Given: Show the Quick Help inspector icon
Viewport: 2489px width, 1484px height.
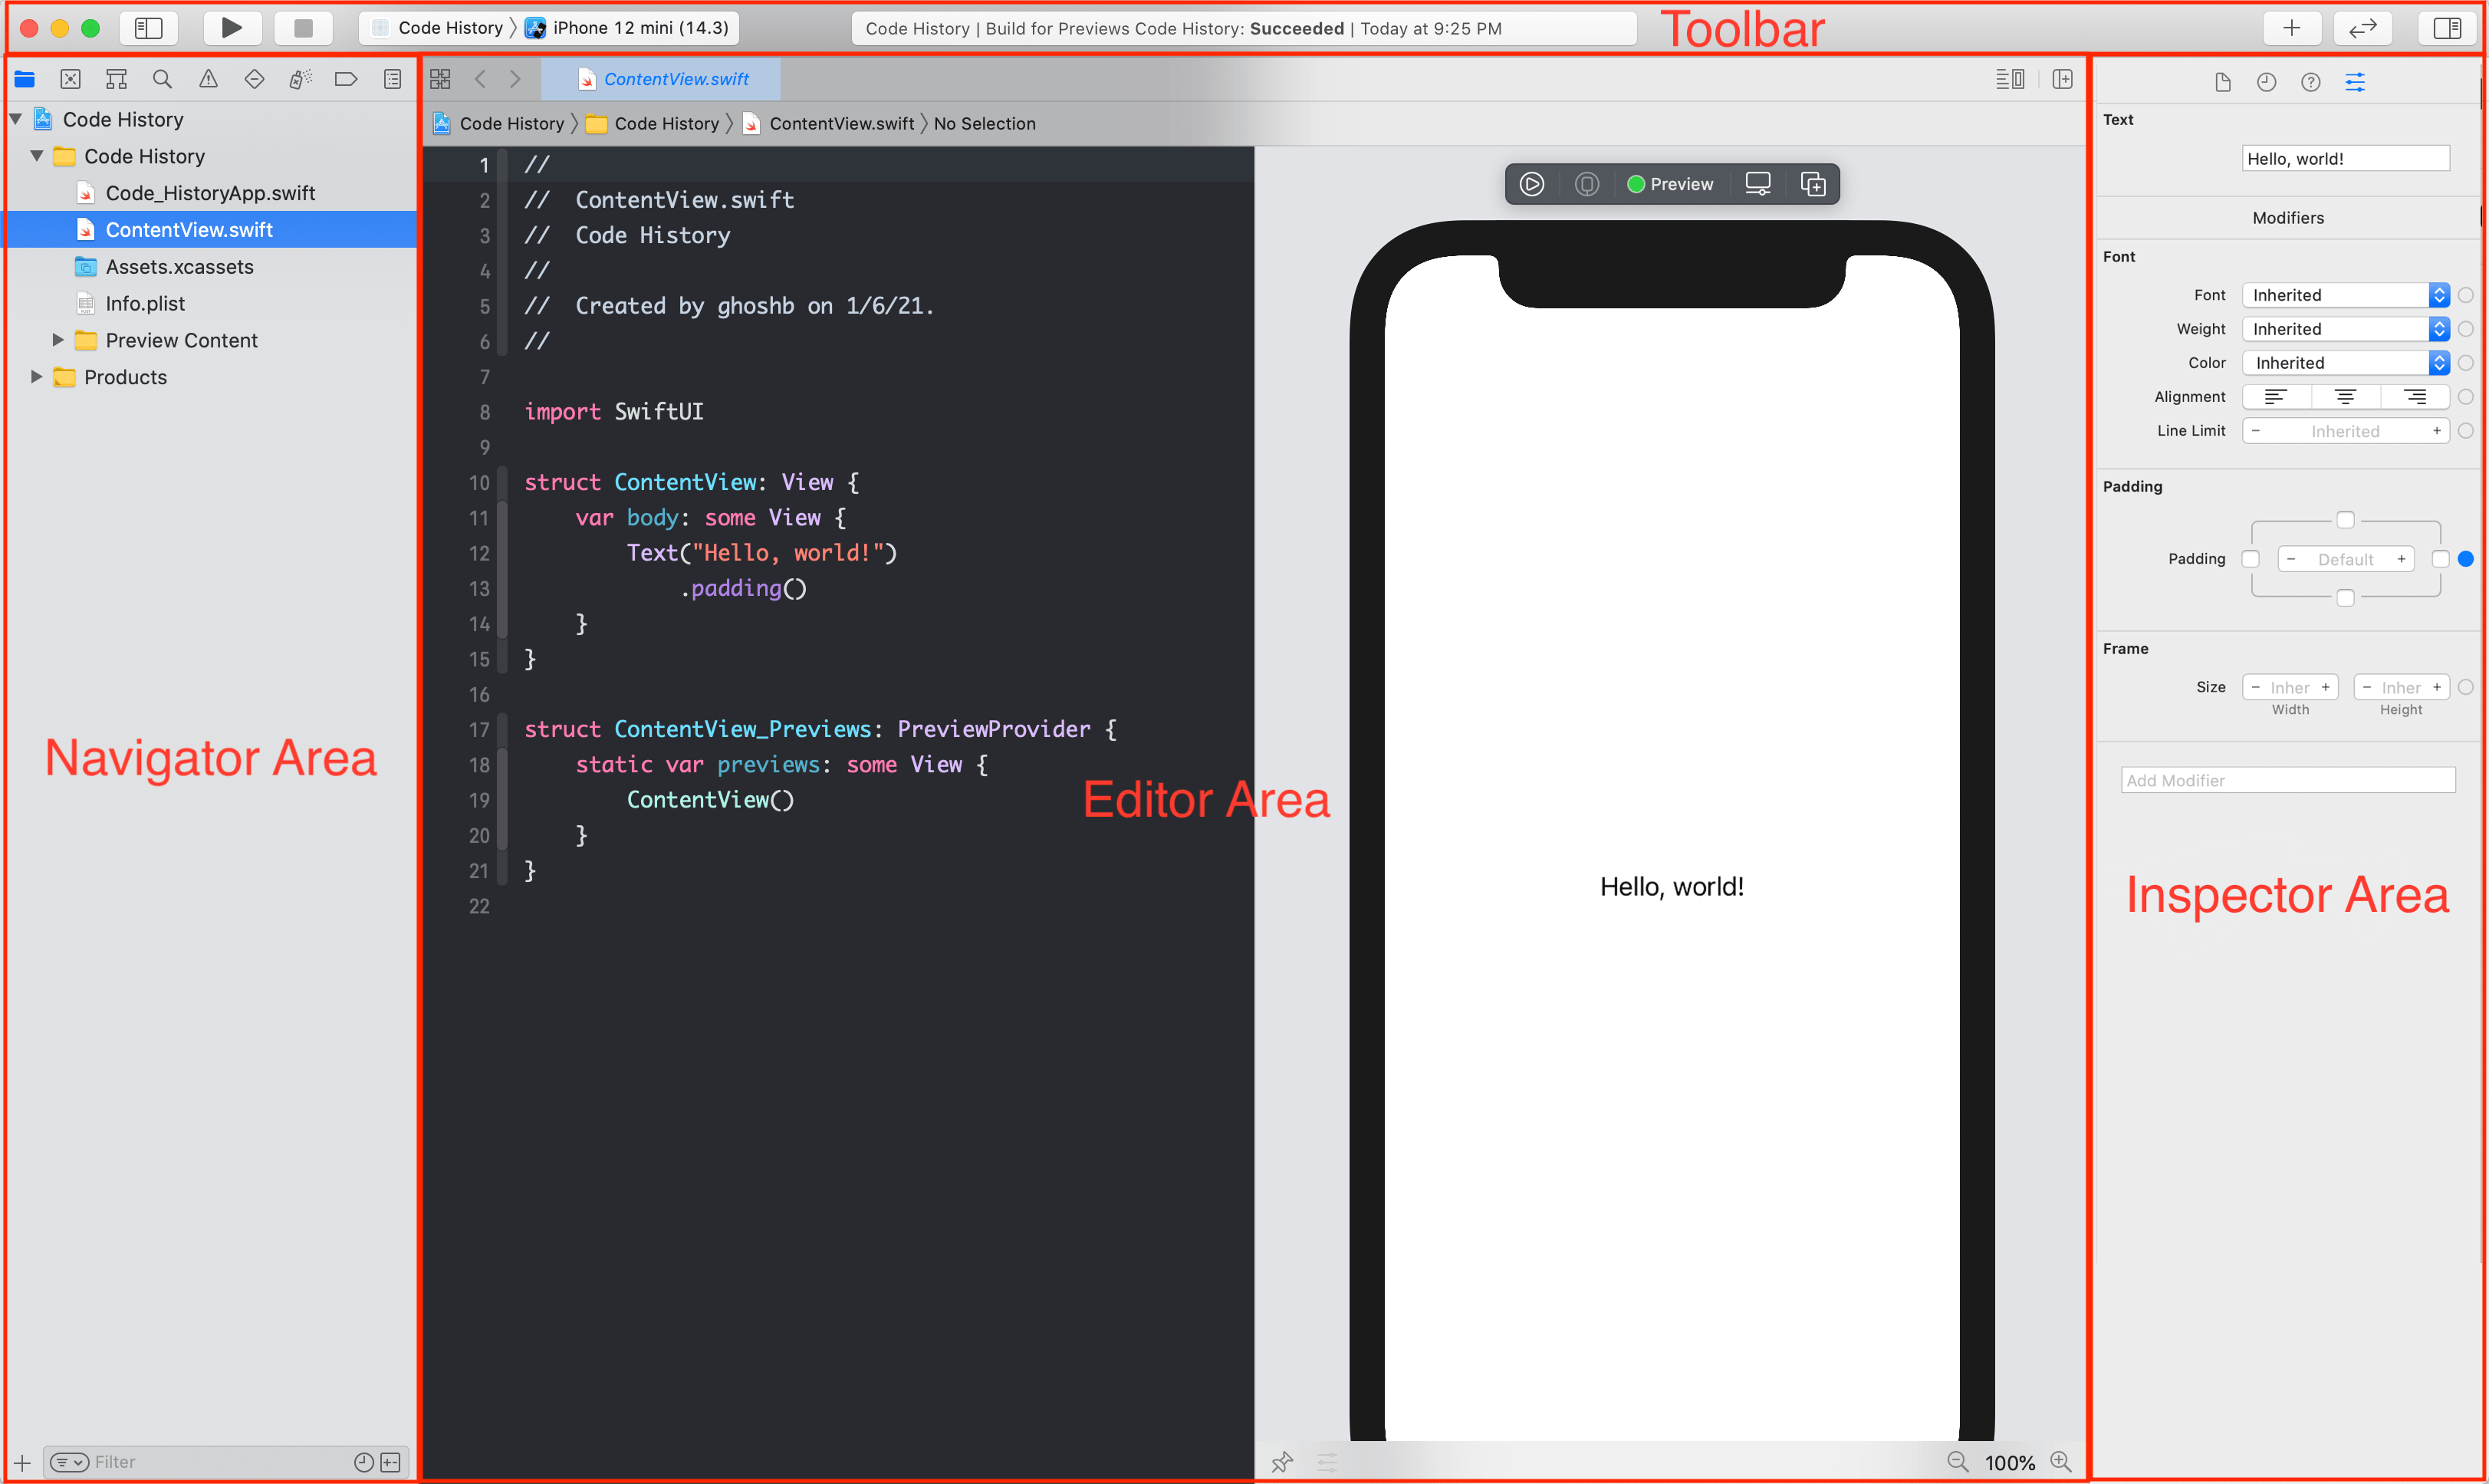Looking at the screenshot, I should tap(2310, 82).
